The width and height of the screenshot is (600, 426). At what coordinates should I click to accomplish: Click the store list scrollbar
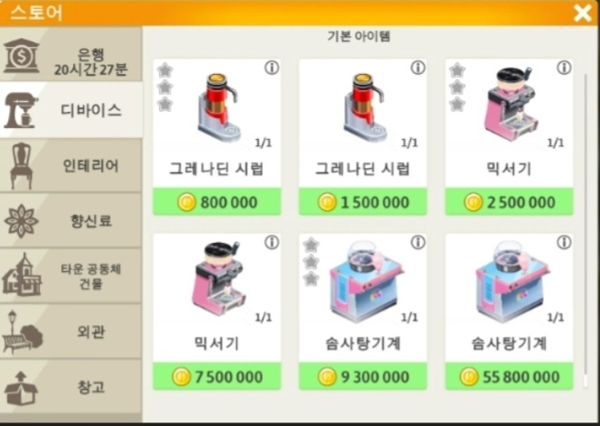click(x=585, y=229)
